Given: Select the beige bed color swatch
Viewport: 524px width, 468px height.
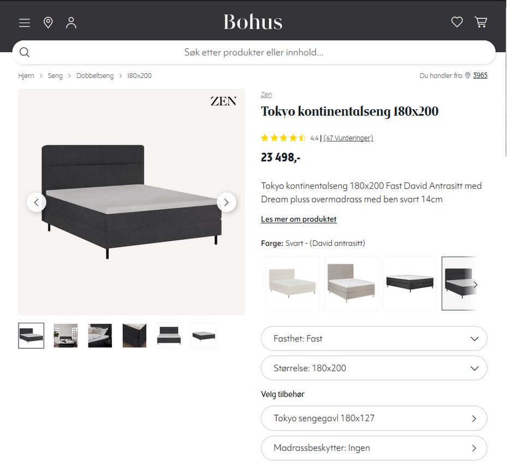Looking at the screenshot, I should [x=352, y=283].
